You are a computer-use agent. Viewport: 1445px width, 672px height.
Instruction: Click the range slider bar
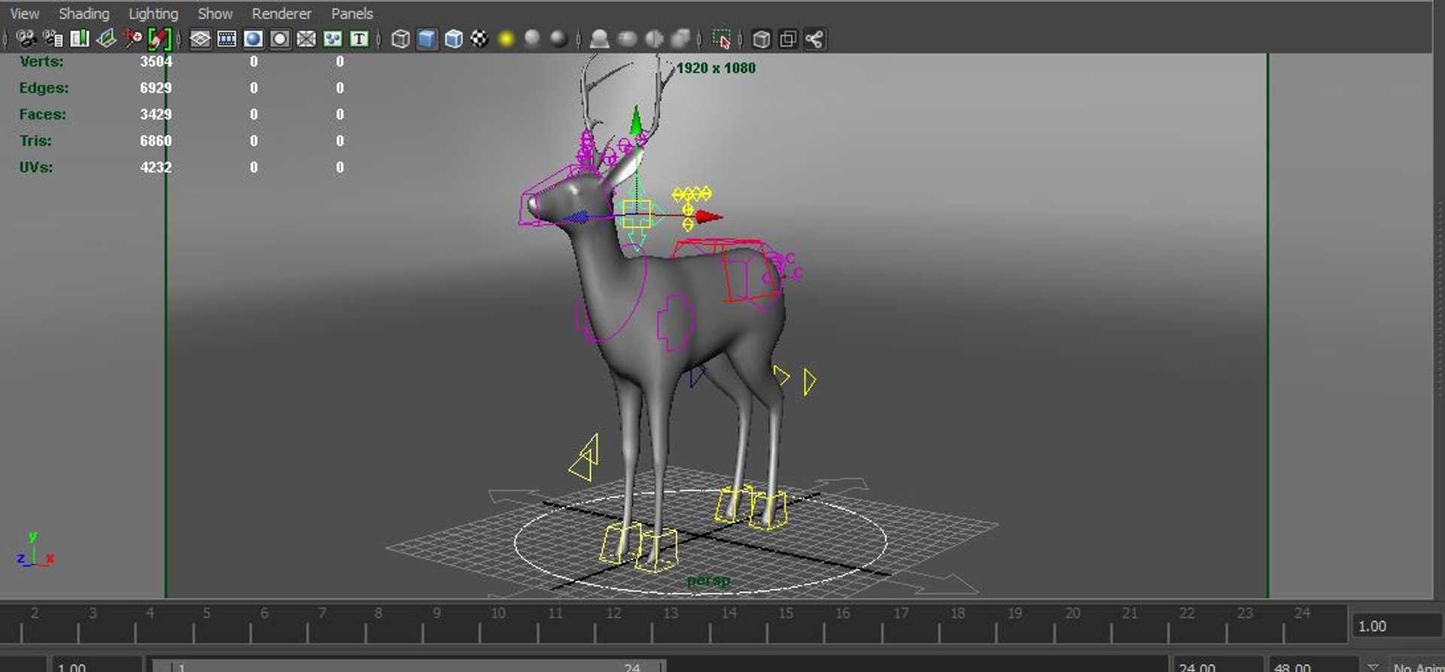pos(410,666)
